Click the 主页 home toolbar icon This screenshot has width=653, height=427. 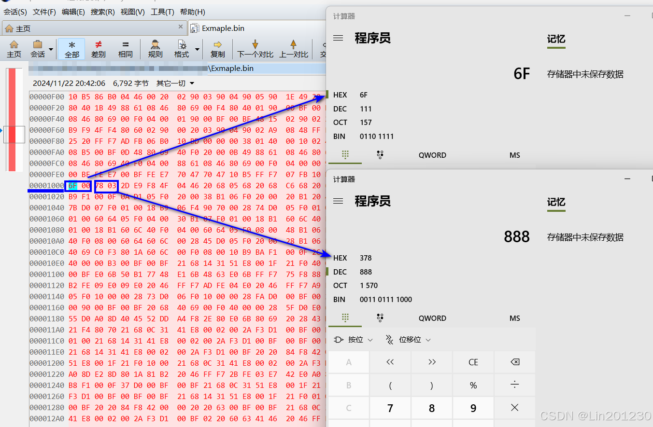(14, 49)
